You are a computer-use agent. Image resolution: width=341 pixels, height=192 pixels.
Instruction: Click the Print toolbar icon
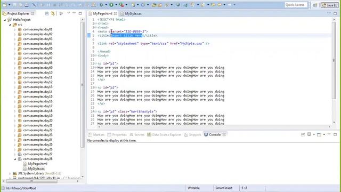27,5
